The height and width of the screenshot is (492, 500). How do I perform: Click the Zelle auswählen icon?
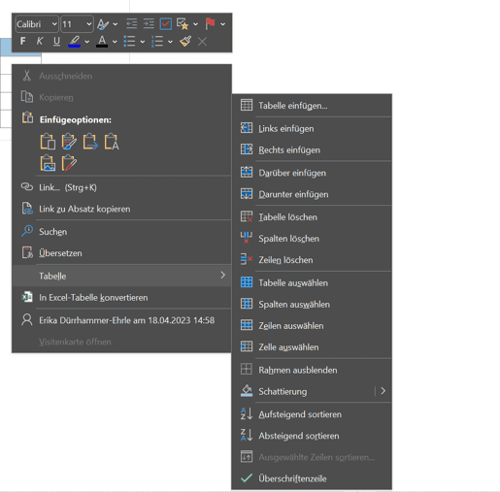point(247,346)
